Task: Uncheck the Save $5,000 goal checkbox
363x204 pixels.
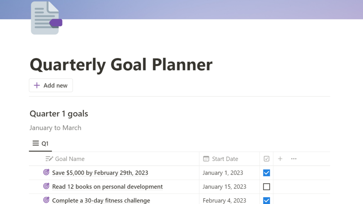Action: point(267,173)
